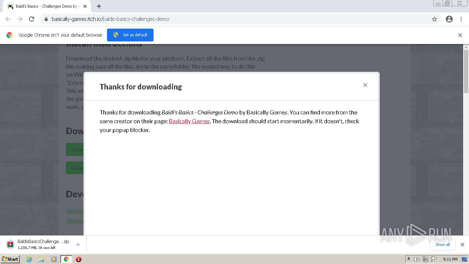Bookmark this page with the star
The width and height of the screenshot is (469, 264).
click(435, 19)
